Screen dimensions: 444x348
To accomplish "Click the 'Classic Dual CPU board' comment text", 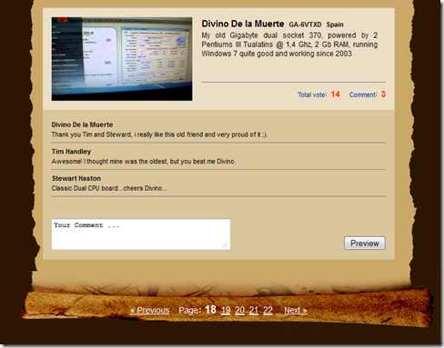I will [109, 188].
